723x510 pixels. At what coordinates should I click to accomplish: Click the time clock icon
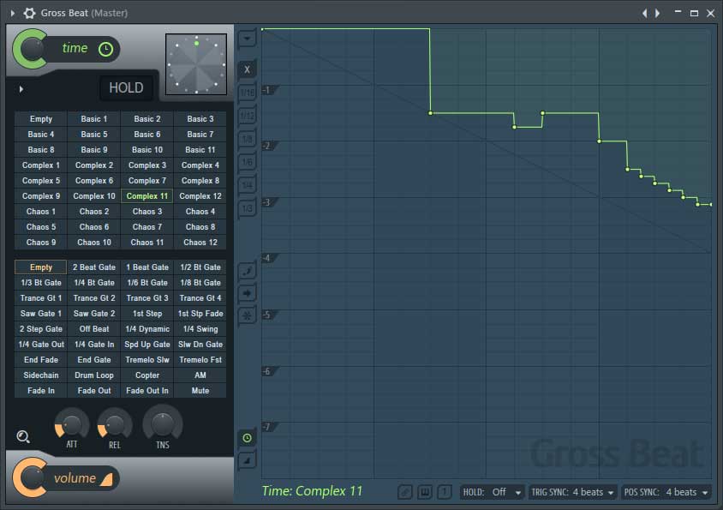click(x=105, y=49)
